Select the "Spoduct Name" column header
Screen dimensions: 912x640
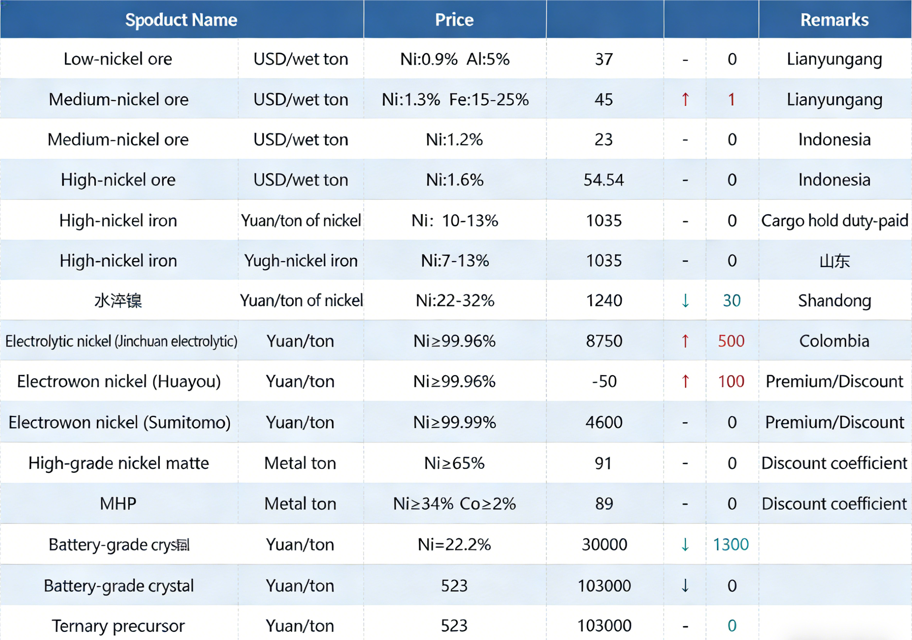pyautogui.click(x=181, y=20)
